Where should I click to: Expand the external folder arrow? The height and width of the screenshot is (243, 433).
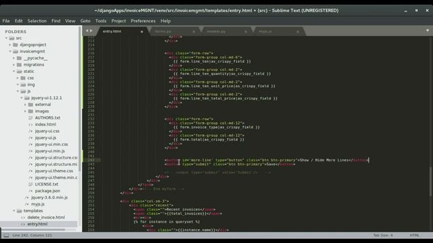(25, 105)
